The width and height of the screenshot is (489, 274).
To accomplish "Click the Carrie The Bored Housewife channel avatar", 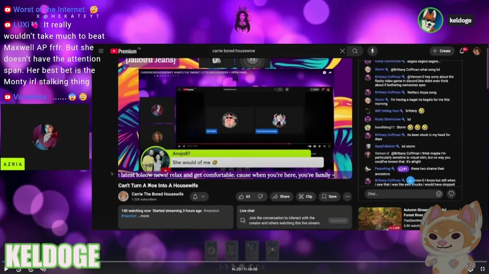I will point(123,196).
